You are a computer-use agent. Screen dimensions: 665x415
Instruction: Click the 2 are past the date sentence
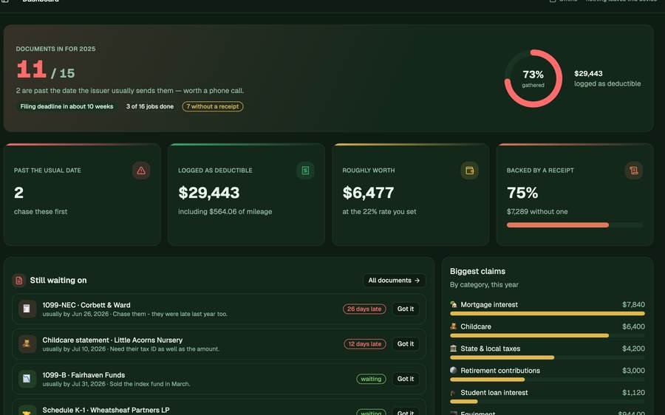point(130,91)
